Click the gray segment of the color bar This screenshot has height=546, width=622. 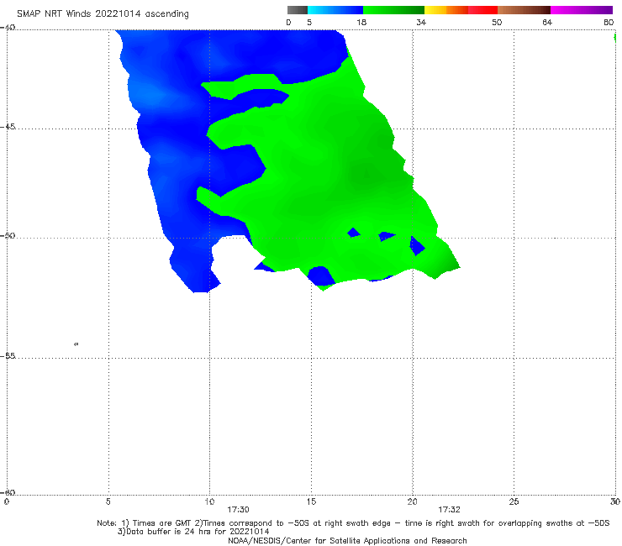tap(297, 10)
